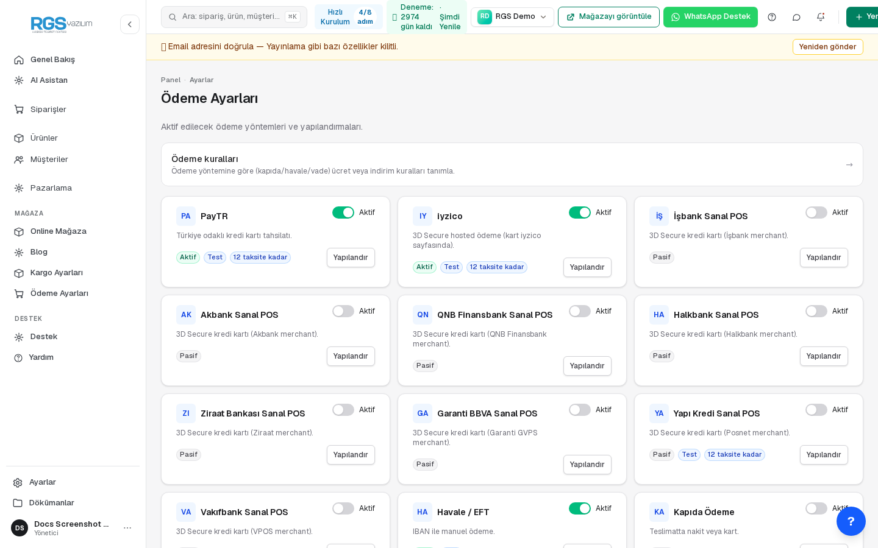Viewport: 878px width, 548px height.
Task: Click Yapılandır for Halkbank Sanal POS
Action: click(824, 356)
